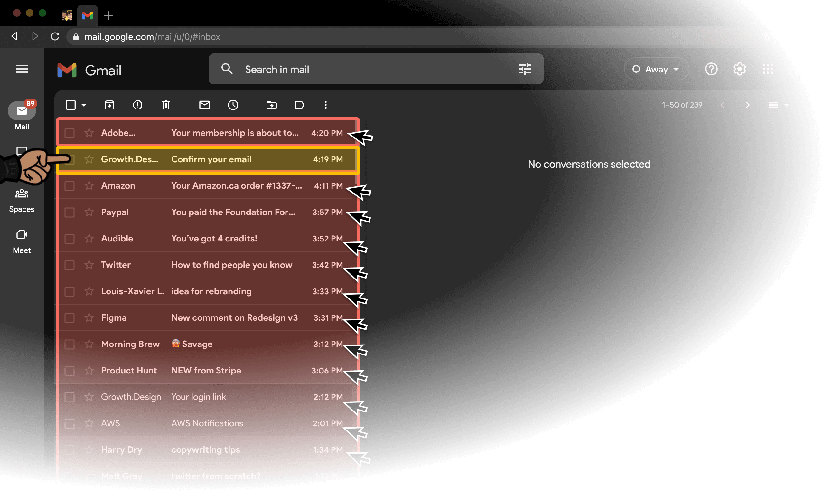Click the Archive toolbar icon
Viewport: 824px width, 501px height.
click(109, 105)
